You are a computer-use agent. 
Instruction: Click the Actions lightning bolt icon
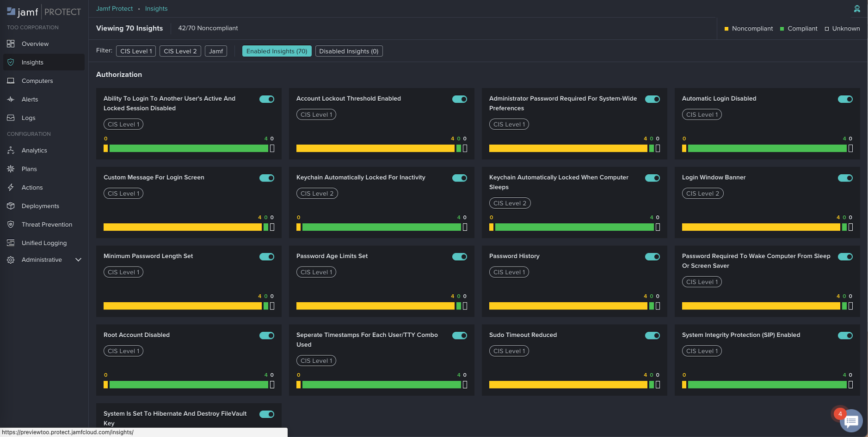point(11,188)
